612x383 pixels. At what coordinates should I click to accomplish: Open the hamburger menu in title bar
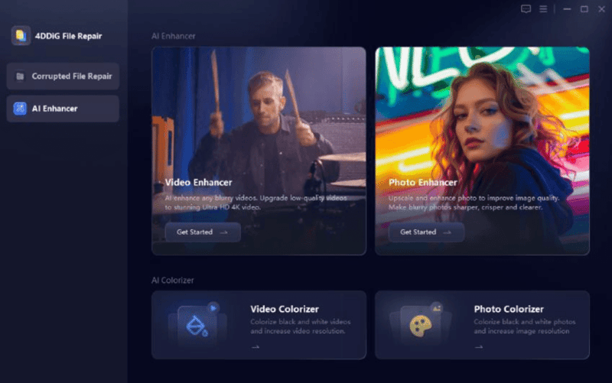click(x=543, y=9)
